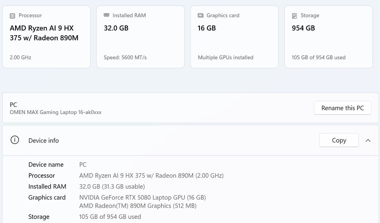Click the AMD Ryzen AI 9 HX 375 (2.00 GHz) value
The width and height of the screenshot is (380, 223).
tap(151, 175)
